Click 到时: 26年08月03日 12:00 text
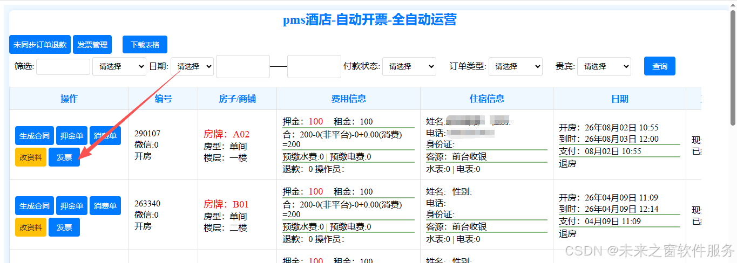 pos(608,139)
